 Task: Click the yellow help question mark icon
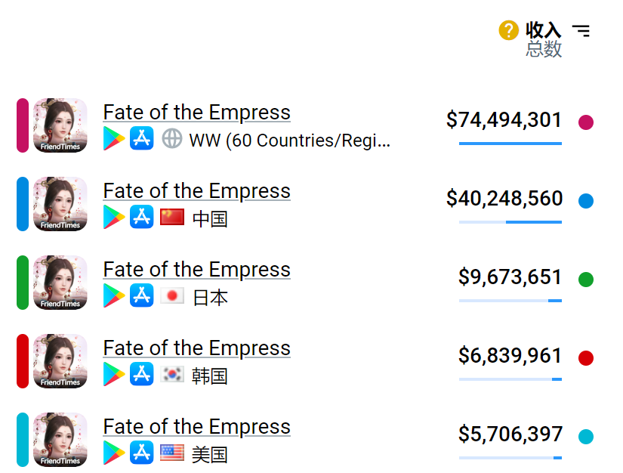(508, 30)
